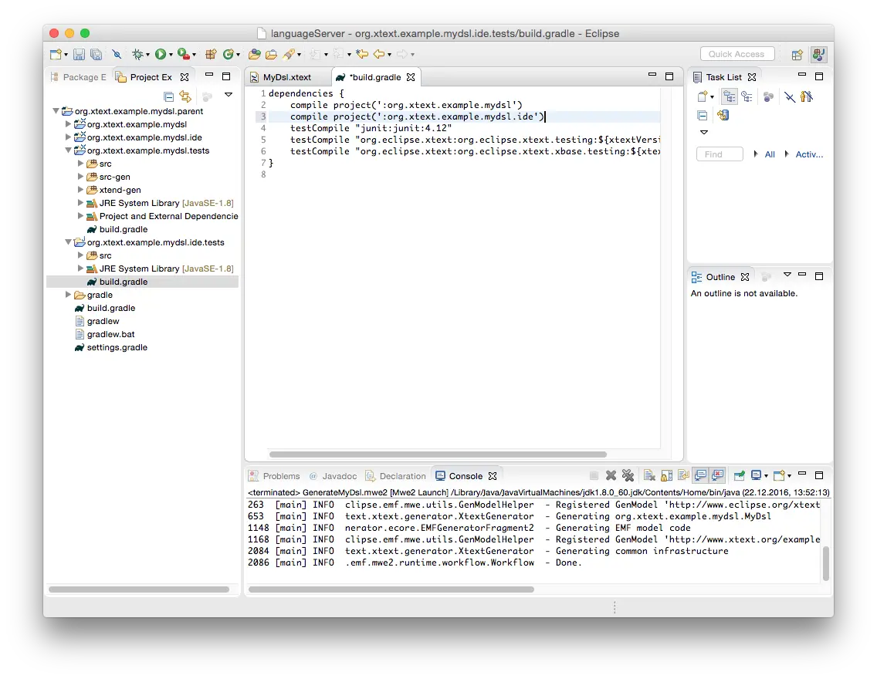The image size is (877, 679).
Task: Switch to the Problems tab
Action: pyautogui.click(x=275, y=476)
